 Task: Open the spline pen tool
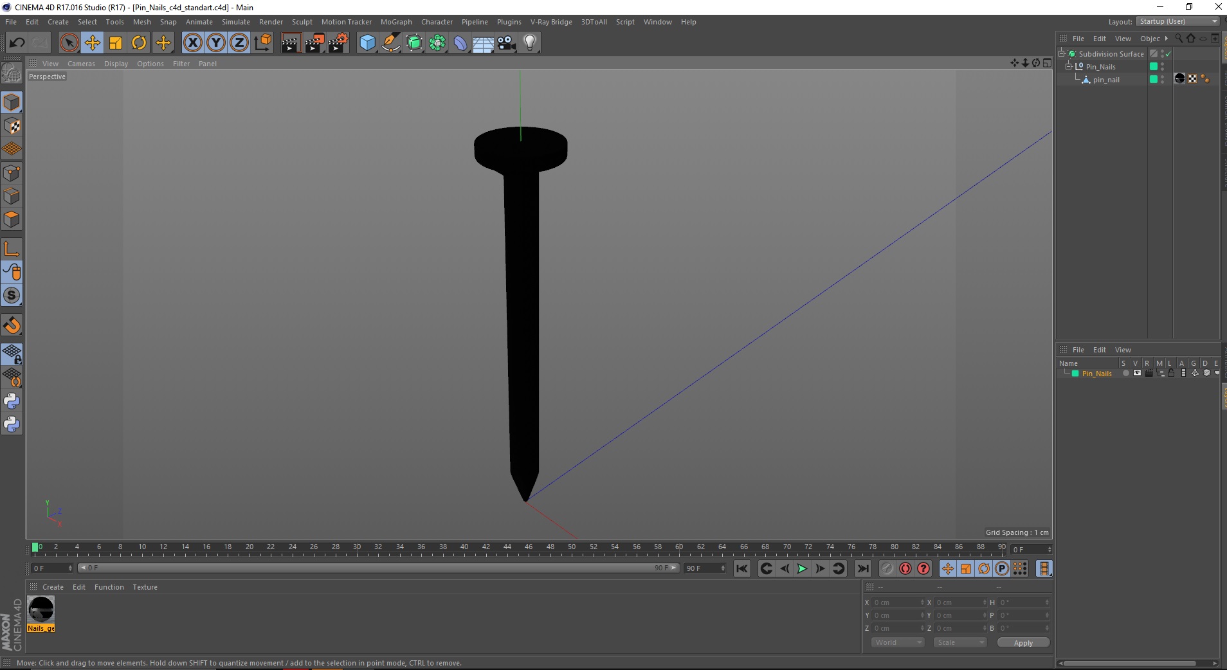click(x=391, y=43)
